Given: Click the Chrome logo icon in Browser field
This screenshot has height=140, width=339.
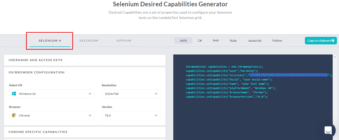Looking at the screenshot, I should click(14, 116).
